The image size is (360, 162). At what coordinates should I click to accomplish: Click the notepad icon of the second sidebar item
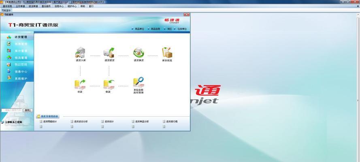click(x=9, y=44)
